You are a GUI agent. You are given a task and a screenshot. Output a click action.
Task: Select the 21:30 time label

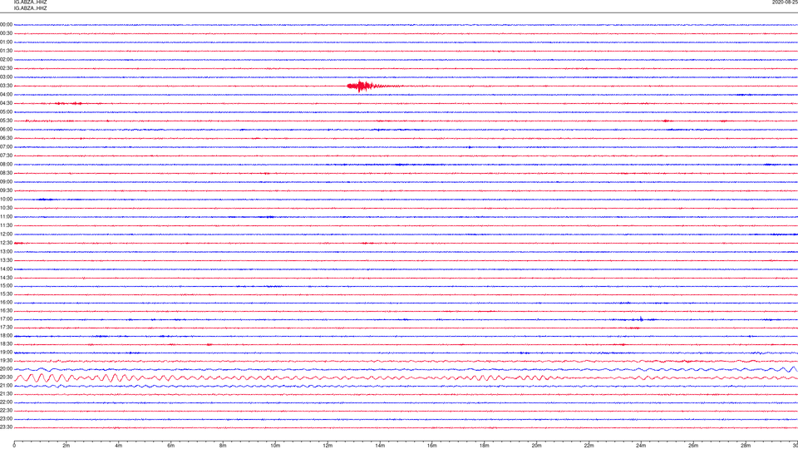6,394
